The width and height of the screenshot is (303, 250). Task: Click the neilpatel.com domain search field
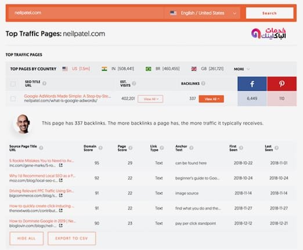(x=86, y=13)
